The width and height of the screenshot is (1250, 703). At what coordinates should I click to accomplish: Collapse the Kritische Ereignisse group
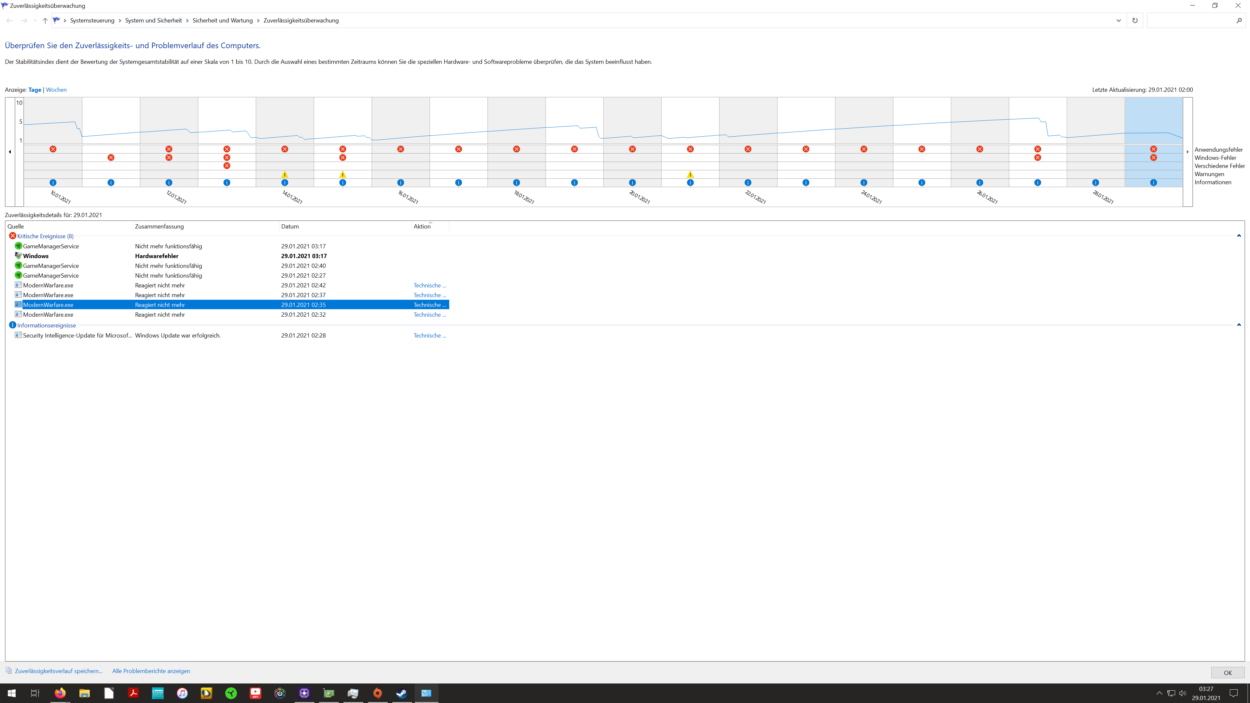1239,236
